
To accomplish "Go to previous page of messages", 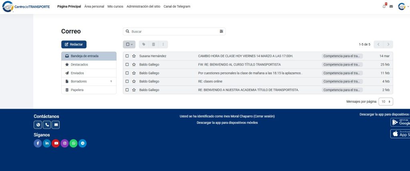I will click(x=378, y=44).
